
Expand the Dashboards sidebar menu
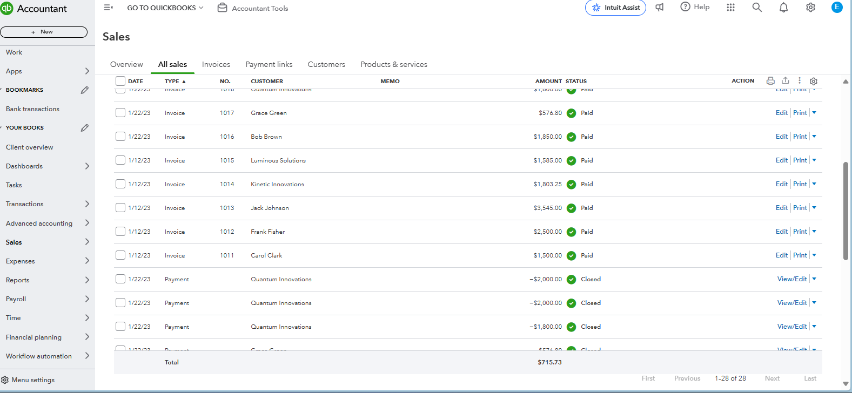87,166
